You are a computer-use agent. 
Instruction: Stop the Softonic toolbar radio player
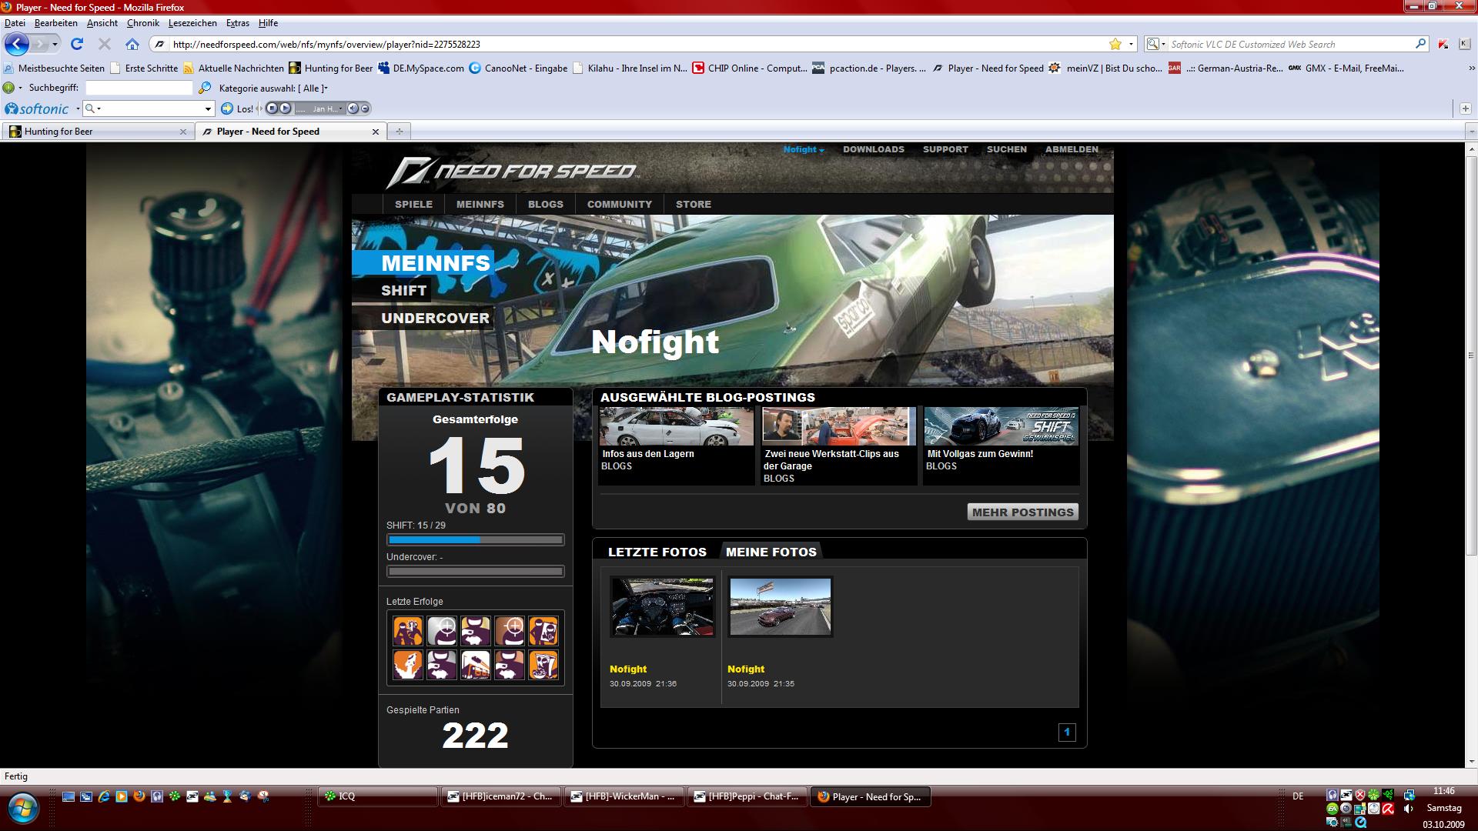coord(272,108)
